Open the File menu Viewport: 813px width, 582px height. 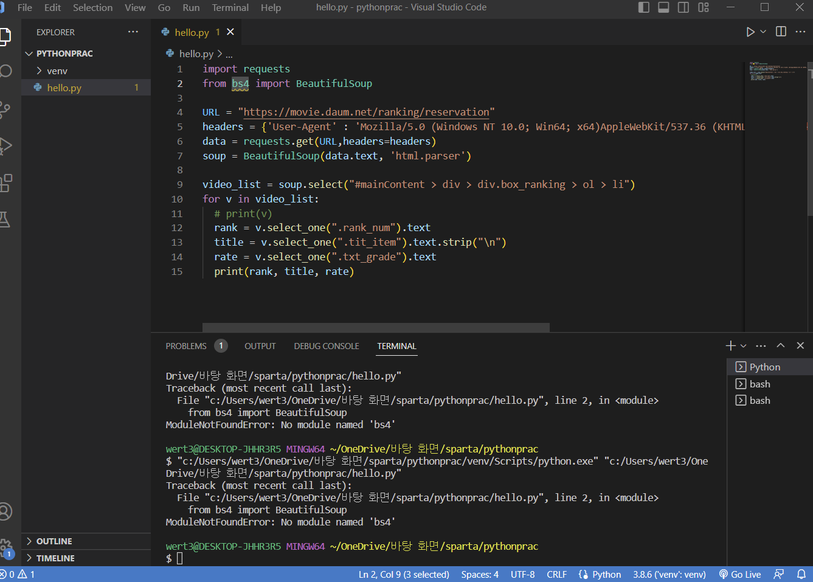(25, 7)
